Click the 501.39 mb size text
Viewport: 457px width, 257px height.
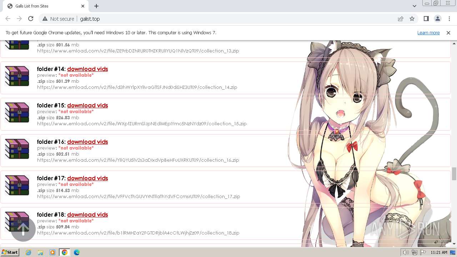click(x=67, y=81)
